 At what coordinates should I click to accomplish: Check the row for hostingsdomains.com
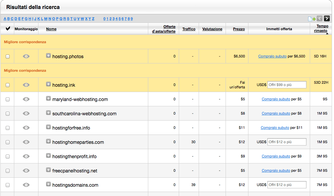pyautogui.click(x=7, y=185)
